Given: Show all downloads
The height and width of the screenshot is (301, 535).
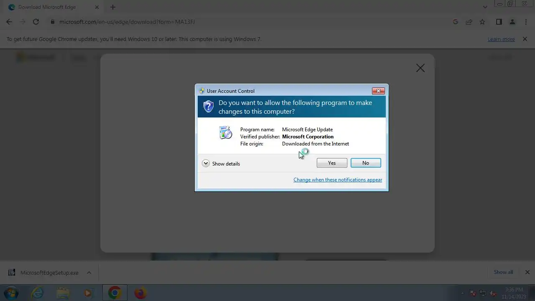Looking at the screenshot, I should point(503,272).
